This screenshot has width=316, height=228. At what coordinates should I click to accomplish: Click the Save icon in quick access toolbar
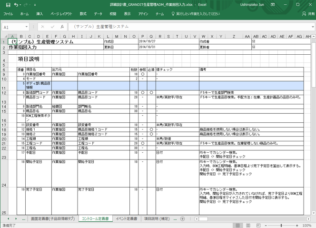click(x=9, y=4)
